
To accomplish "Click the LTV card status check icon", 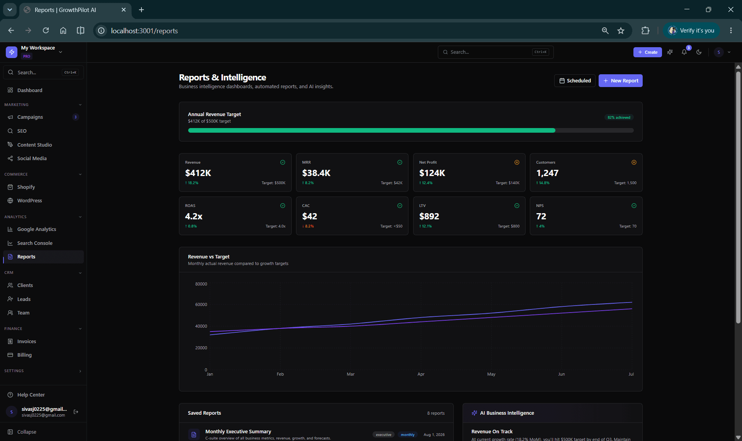I will (517, 205).
